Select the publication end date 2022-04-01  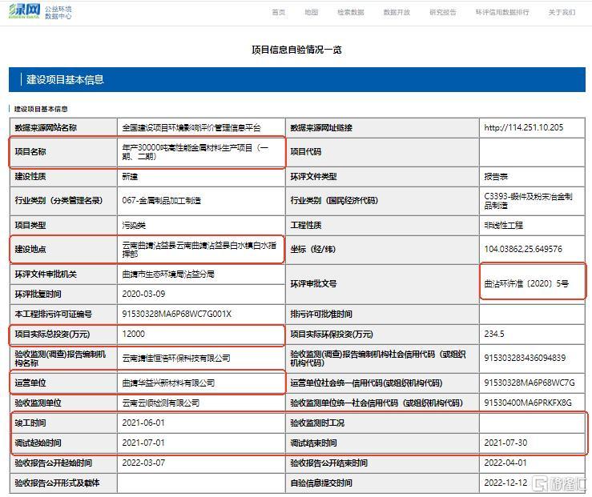[x=505, y=463]
